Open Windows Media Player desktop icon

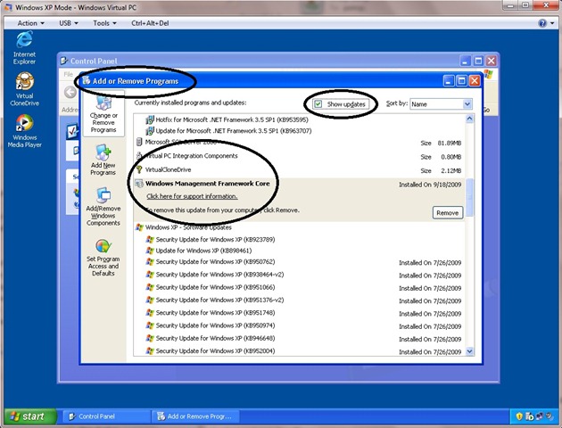24,131
